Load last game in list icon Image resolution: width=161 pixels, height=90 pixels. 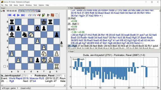click(16, 11)
